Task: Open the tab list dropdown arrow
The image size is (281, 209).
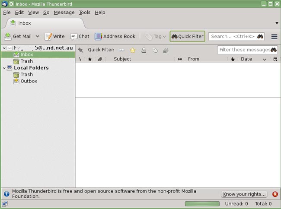Action: click(x=277, y=23)
